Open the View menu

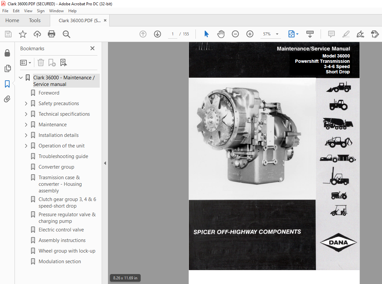tap(28, 11)
